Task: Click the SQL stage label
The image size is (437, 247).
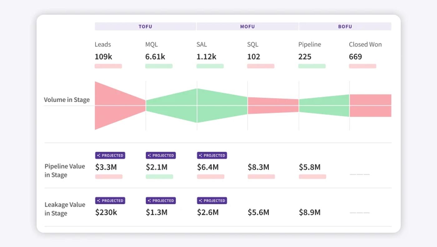Action: [x=253, y=45]
